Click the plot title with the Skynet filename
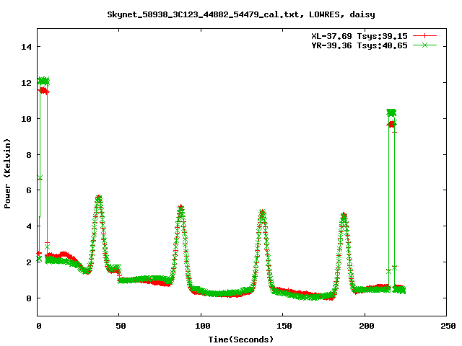The image size is (462, 346). [242, 14]
